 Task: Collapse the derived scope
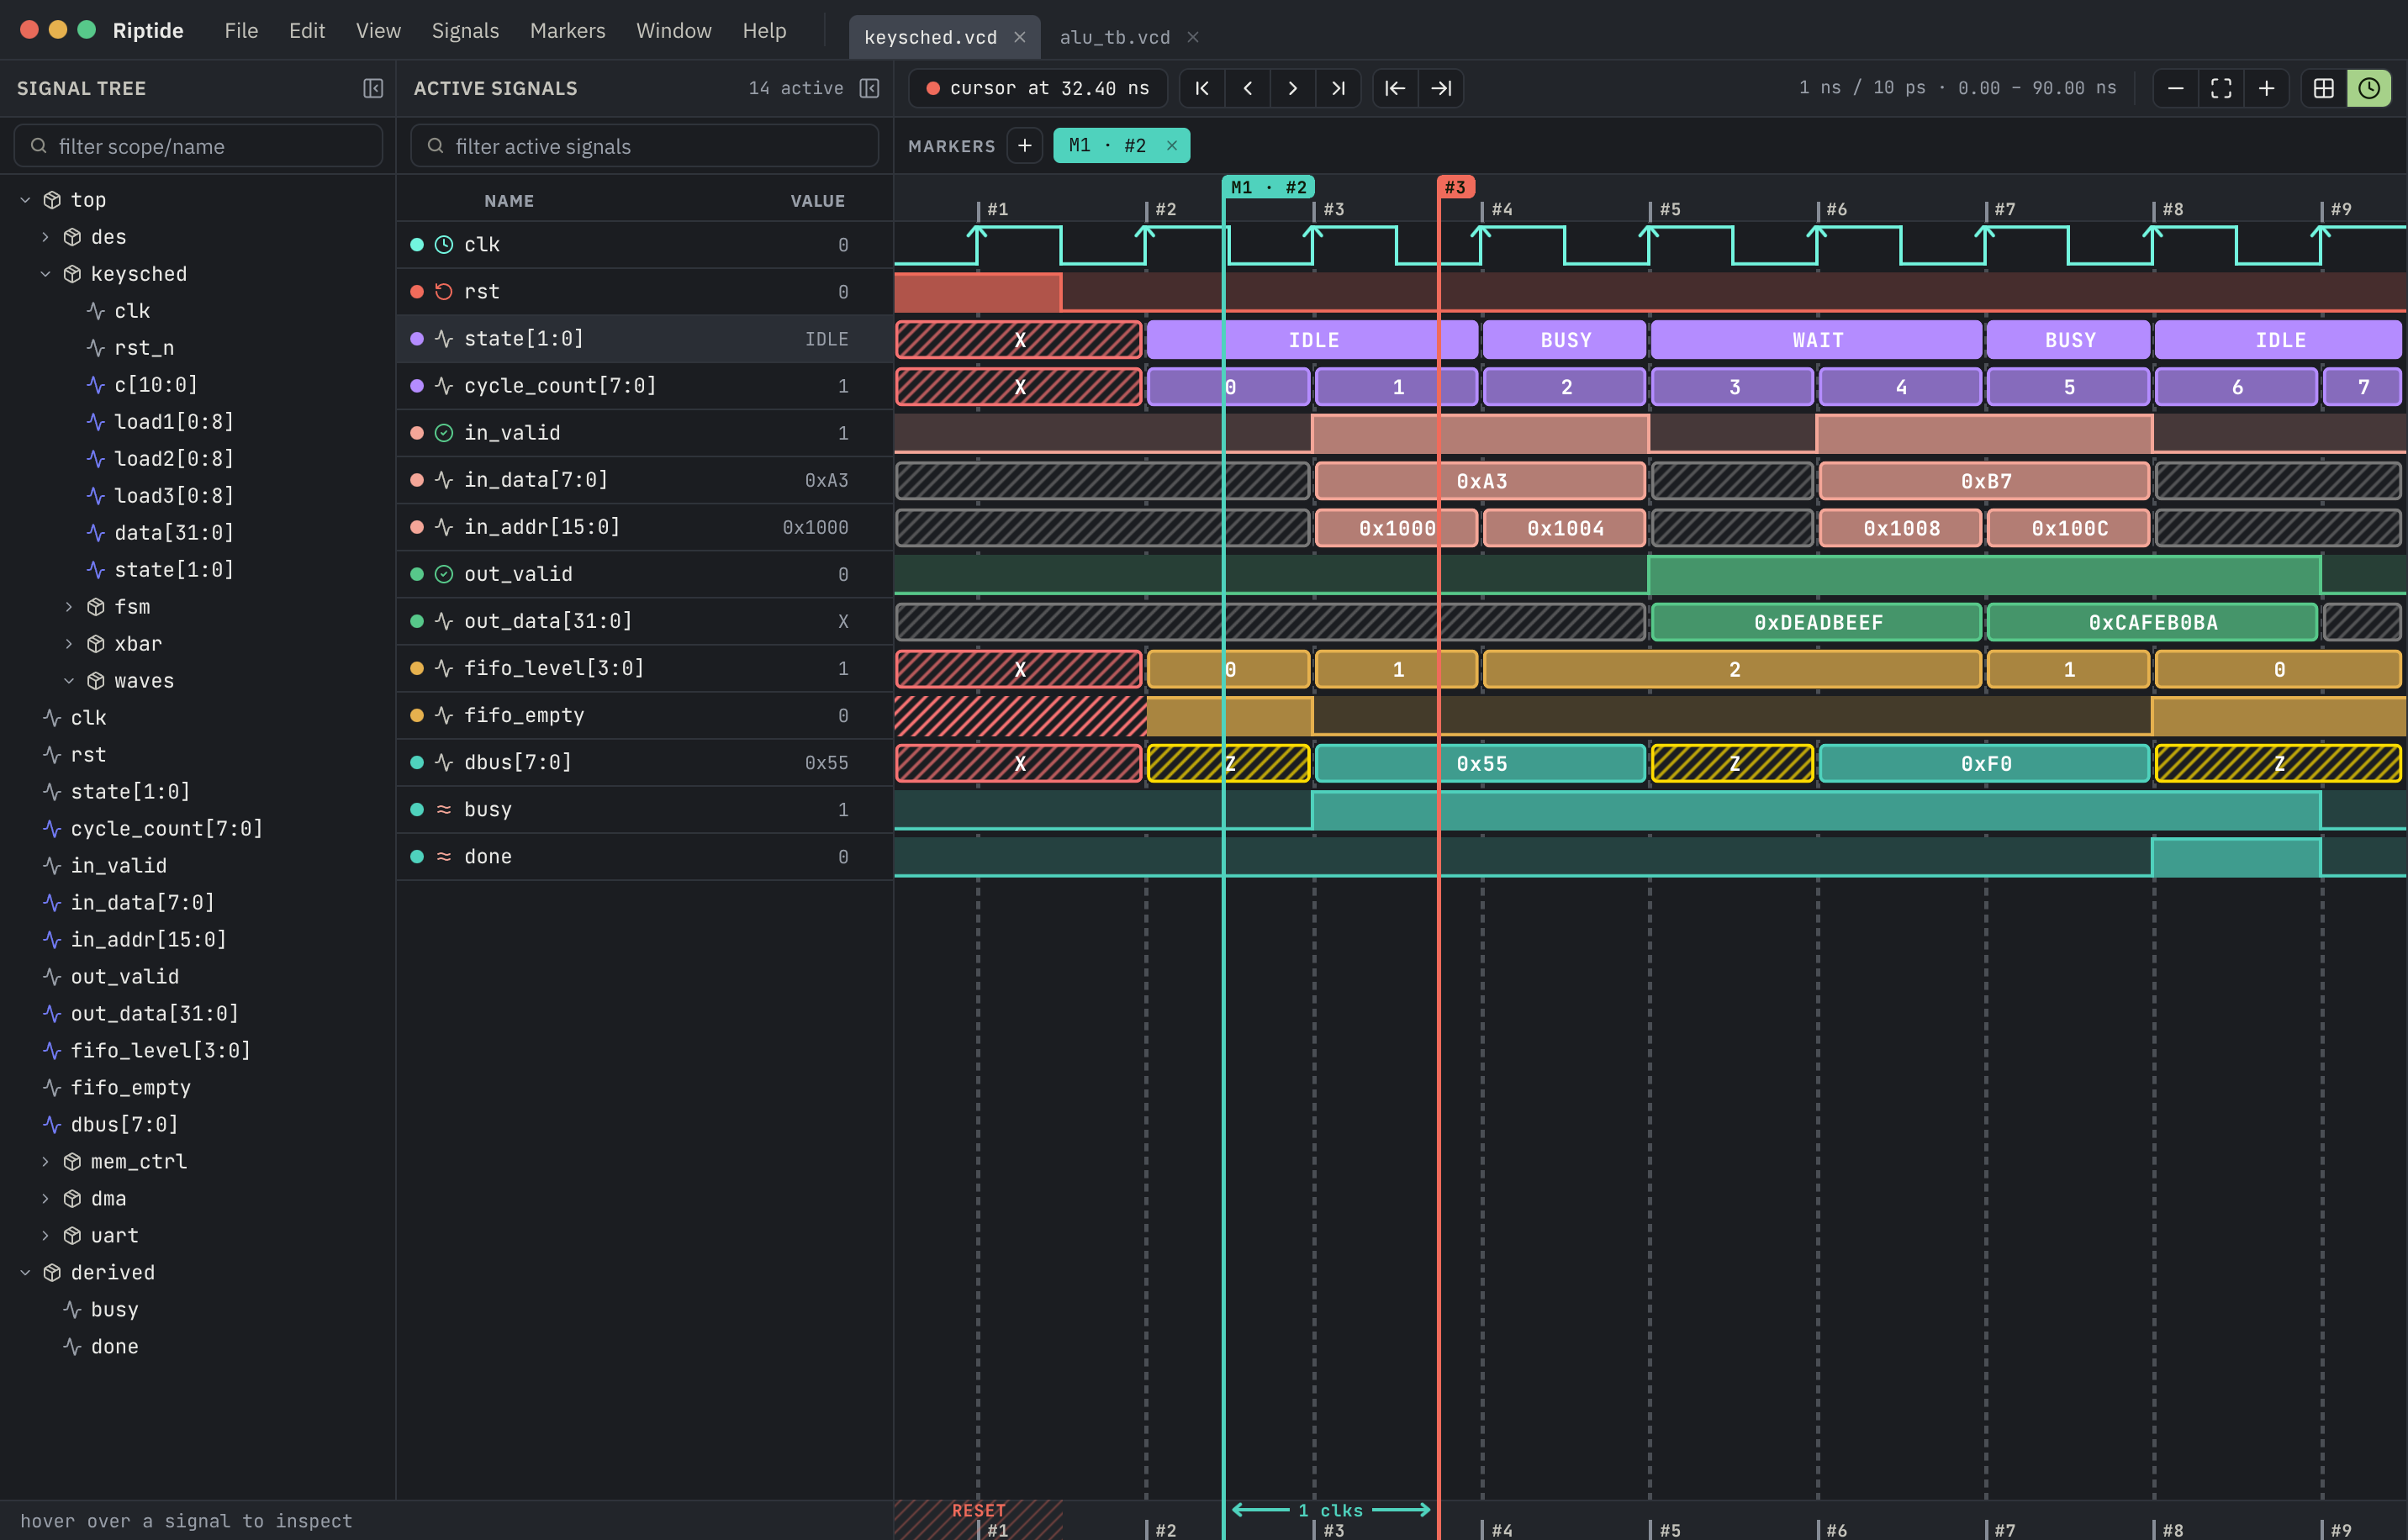(x=26, y=1272)
